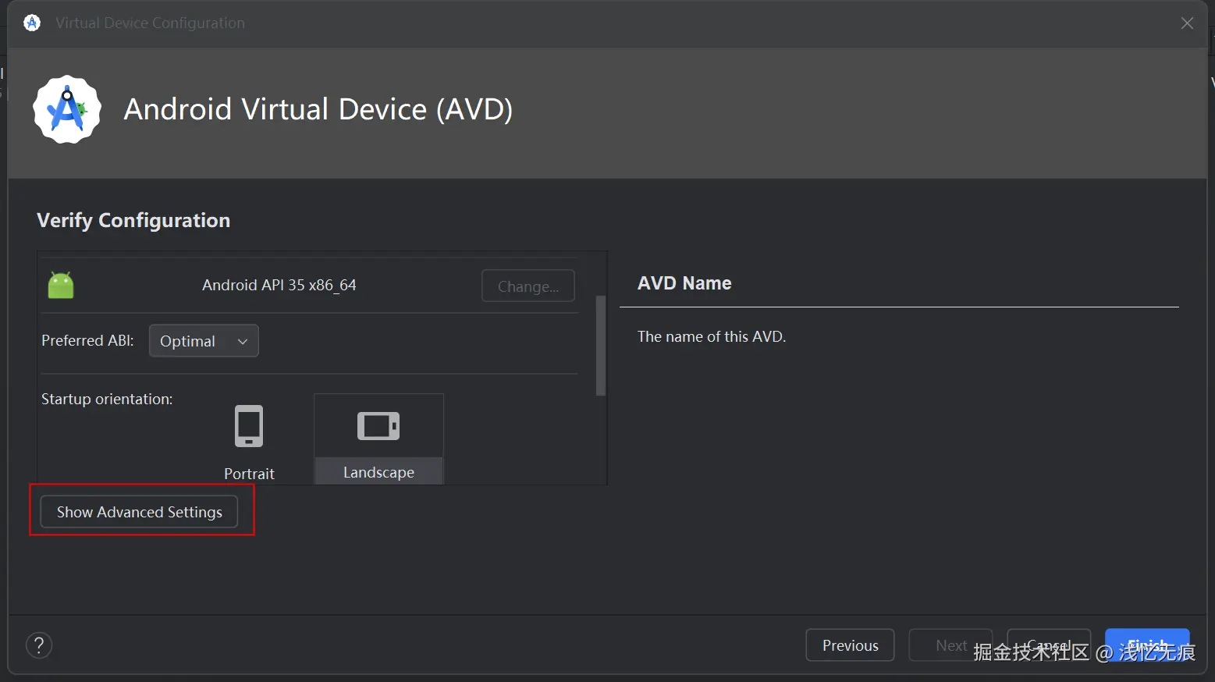The image size is (1215, 682).
Task: Select Landscape startup orientation
Action: pos(378,439)
